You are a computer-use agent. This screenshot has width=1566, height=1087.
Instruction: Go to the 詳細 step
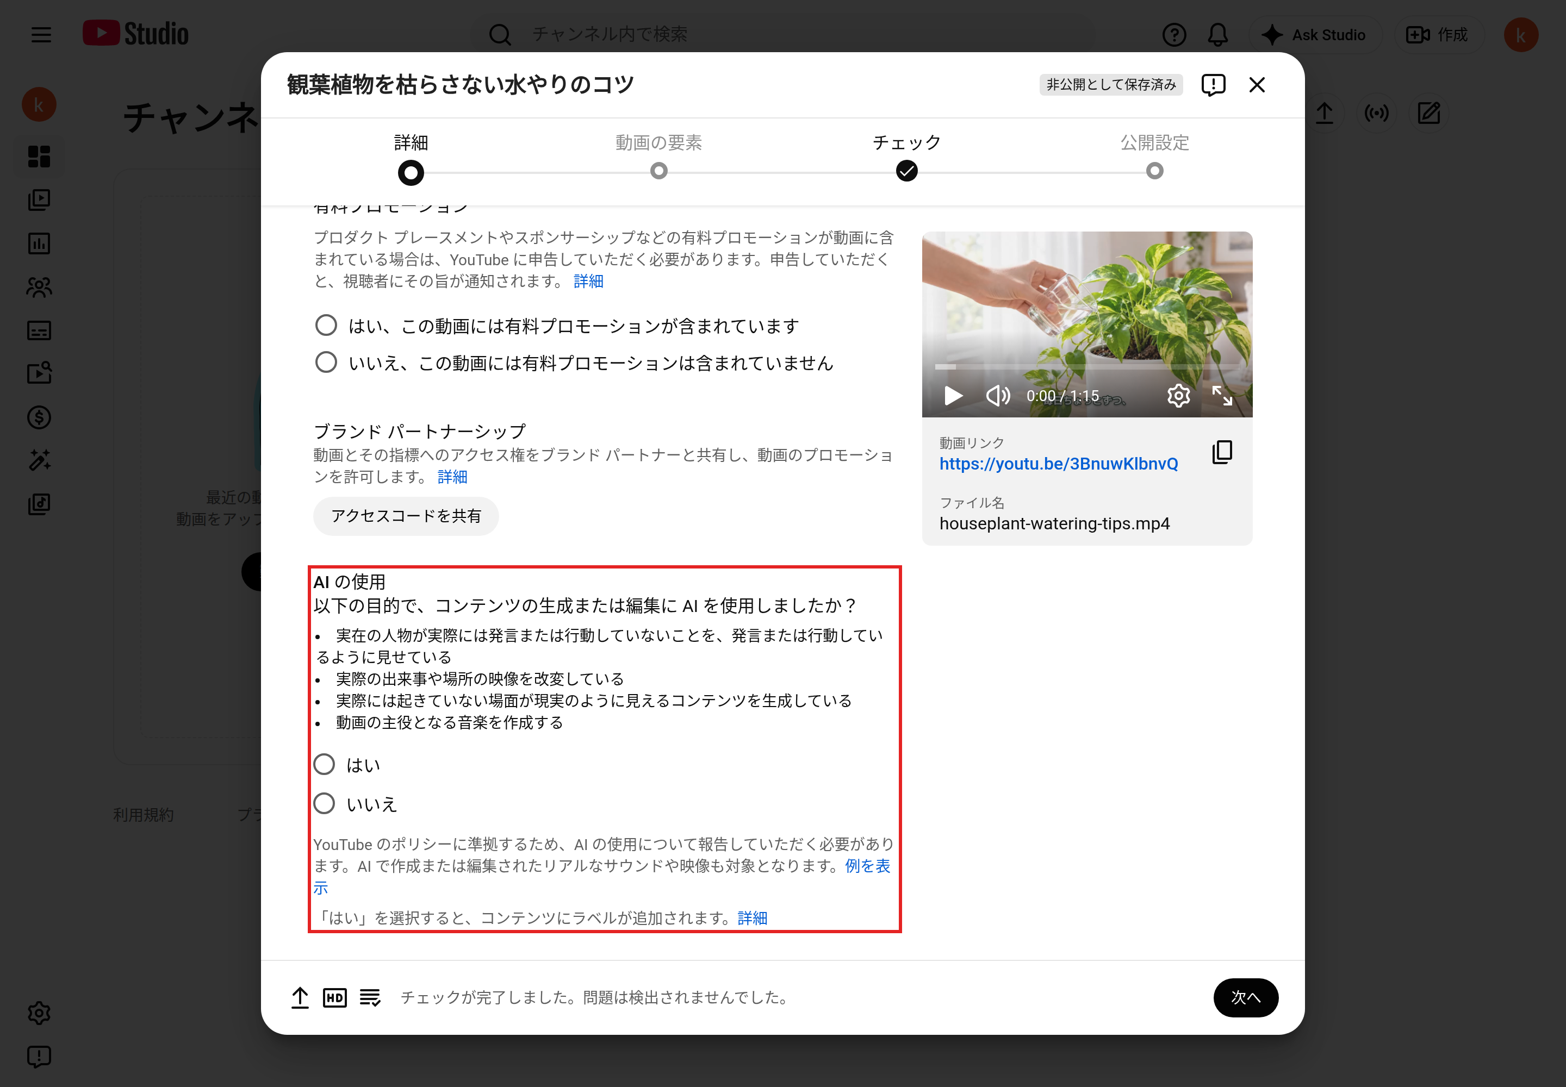point(411,158)
